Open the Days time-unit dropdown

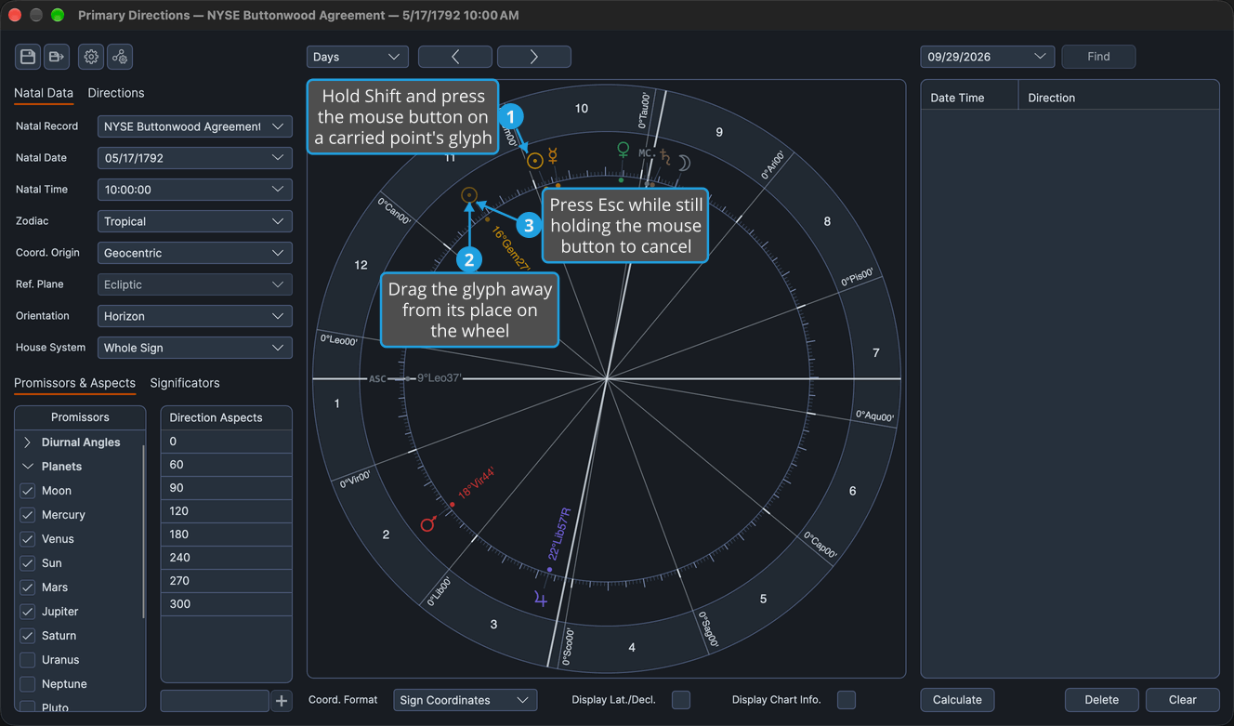point(358,57)
